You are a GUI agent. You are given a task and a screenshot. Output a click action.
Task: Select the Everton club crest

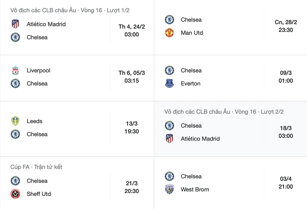(169, 83)
